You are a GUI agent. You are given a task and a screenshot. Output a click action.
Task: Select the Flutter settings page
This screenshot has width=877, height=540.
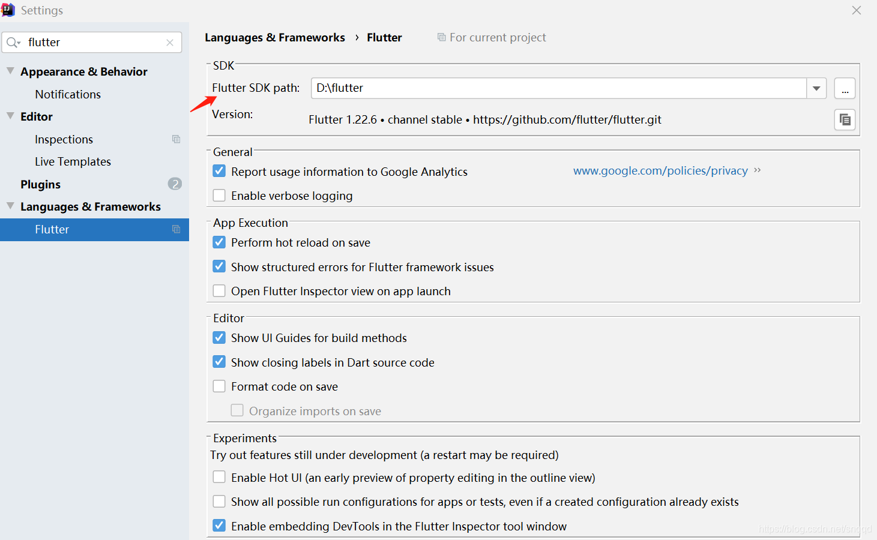[94, 229]
